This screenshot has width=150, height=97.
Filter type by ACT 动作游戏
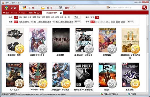tap(24, 22)
